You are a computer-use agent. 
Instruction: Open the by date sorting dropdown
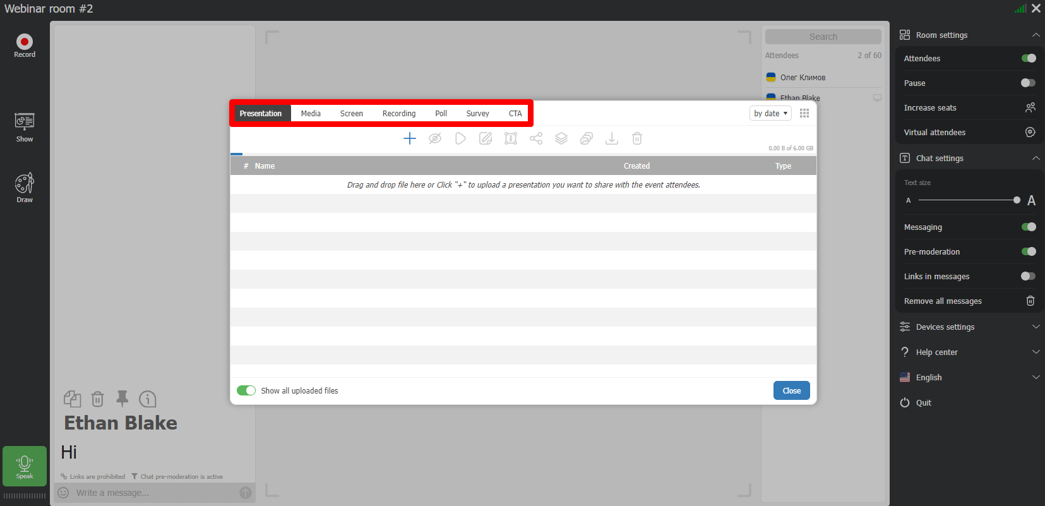tap(770, 113)
